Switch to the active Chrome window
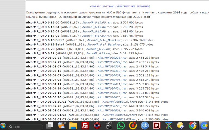The height and width of the screenshot is (130, 209). coord(204,126)
